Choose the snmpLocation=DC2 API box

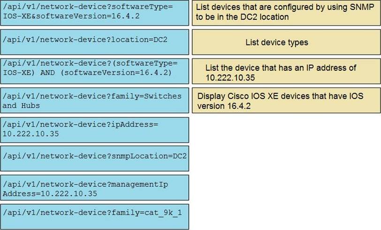pyautogui.click(x=95, y=158)
